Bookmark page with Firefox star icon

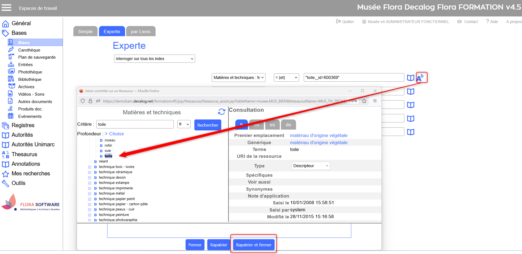(x=364, y=101)
